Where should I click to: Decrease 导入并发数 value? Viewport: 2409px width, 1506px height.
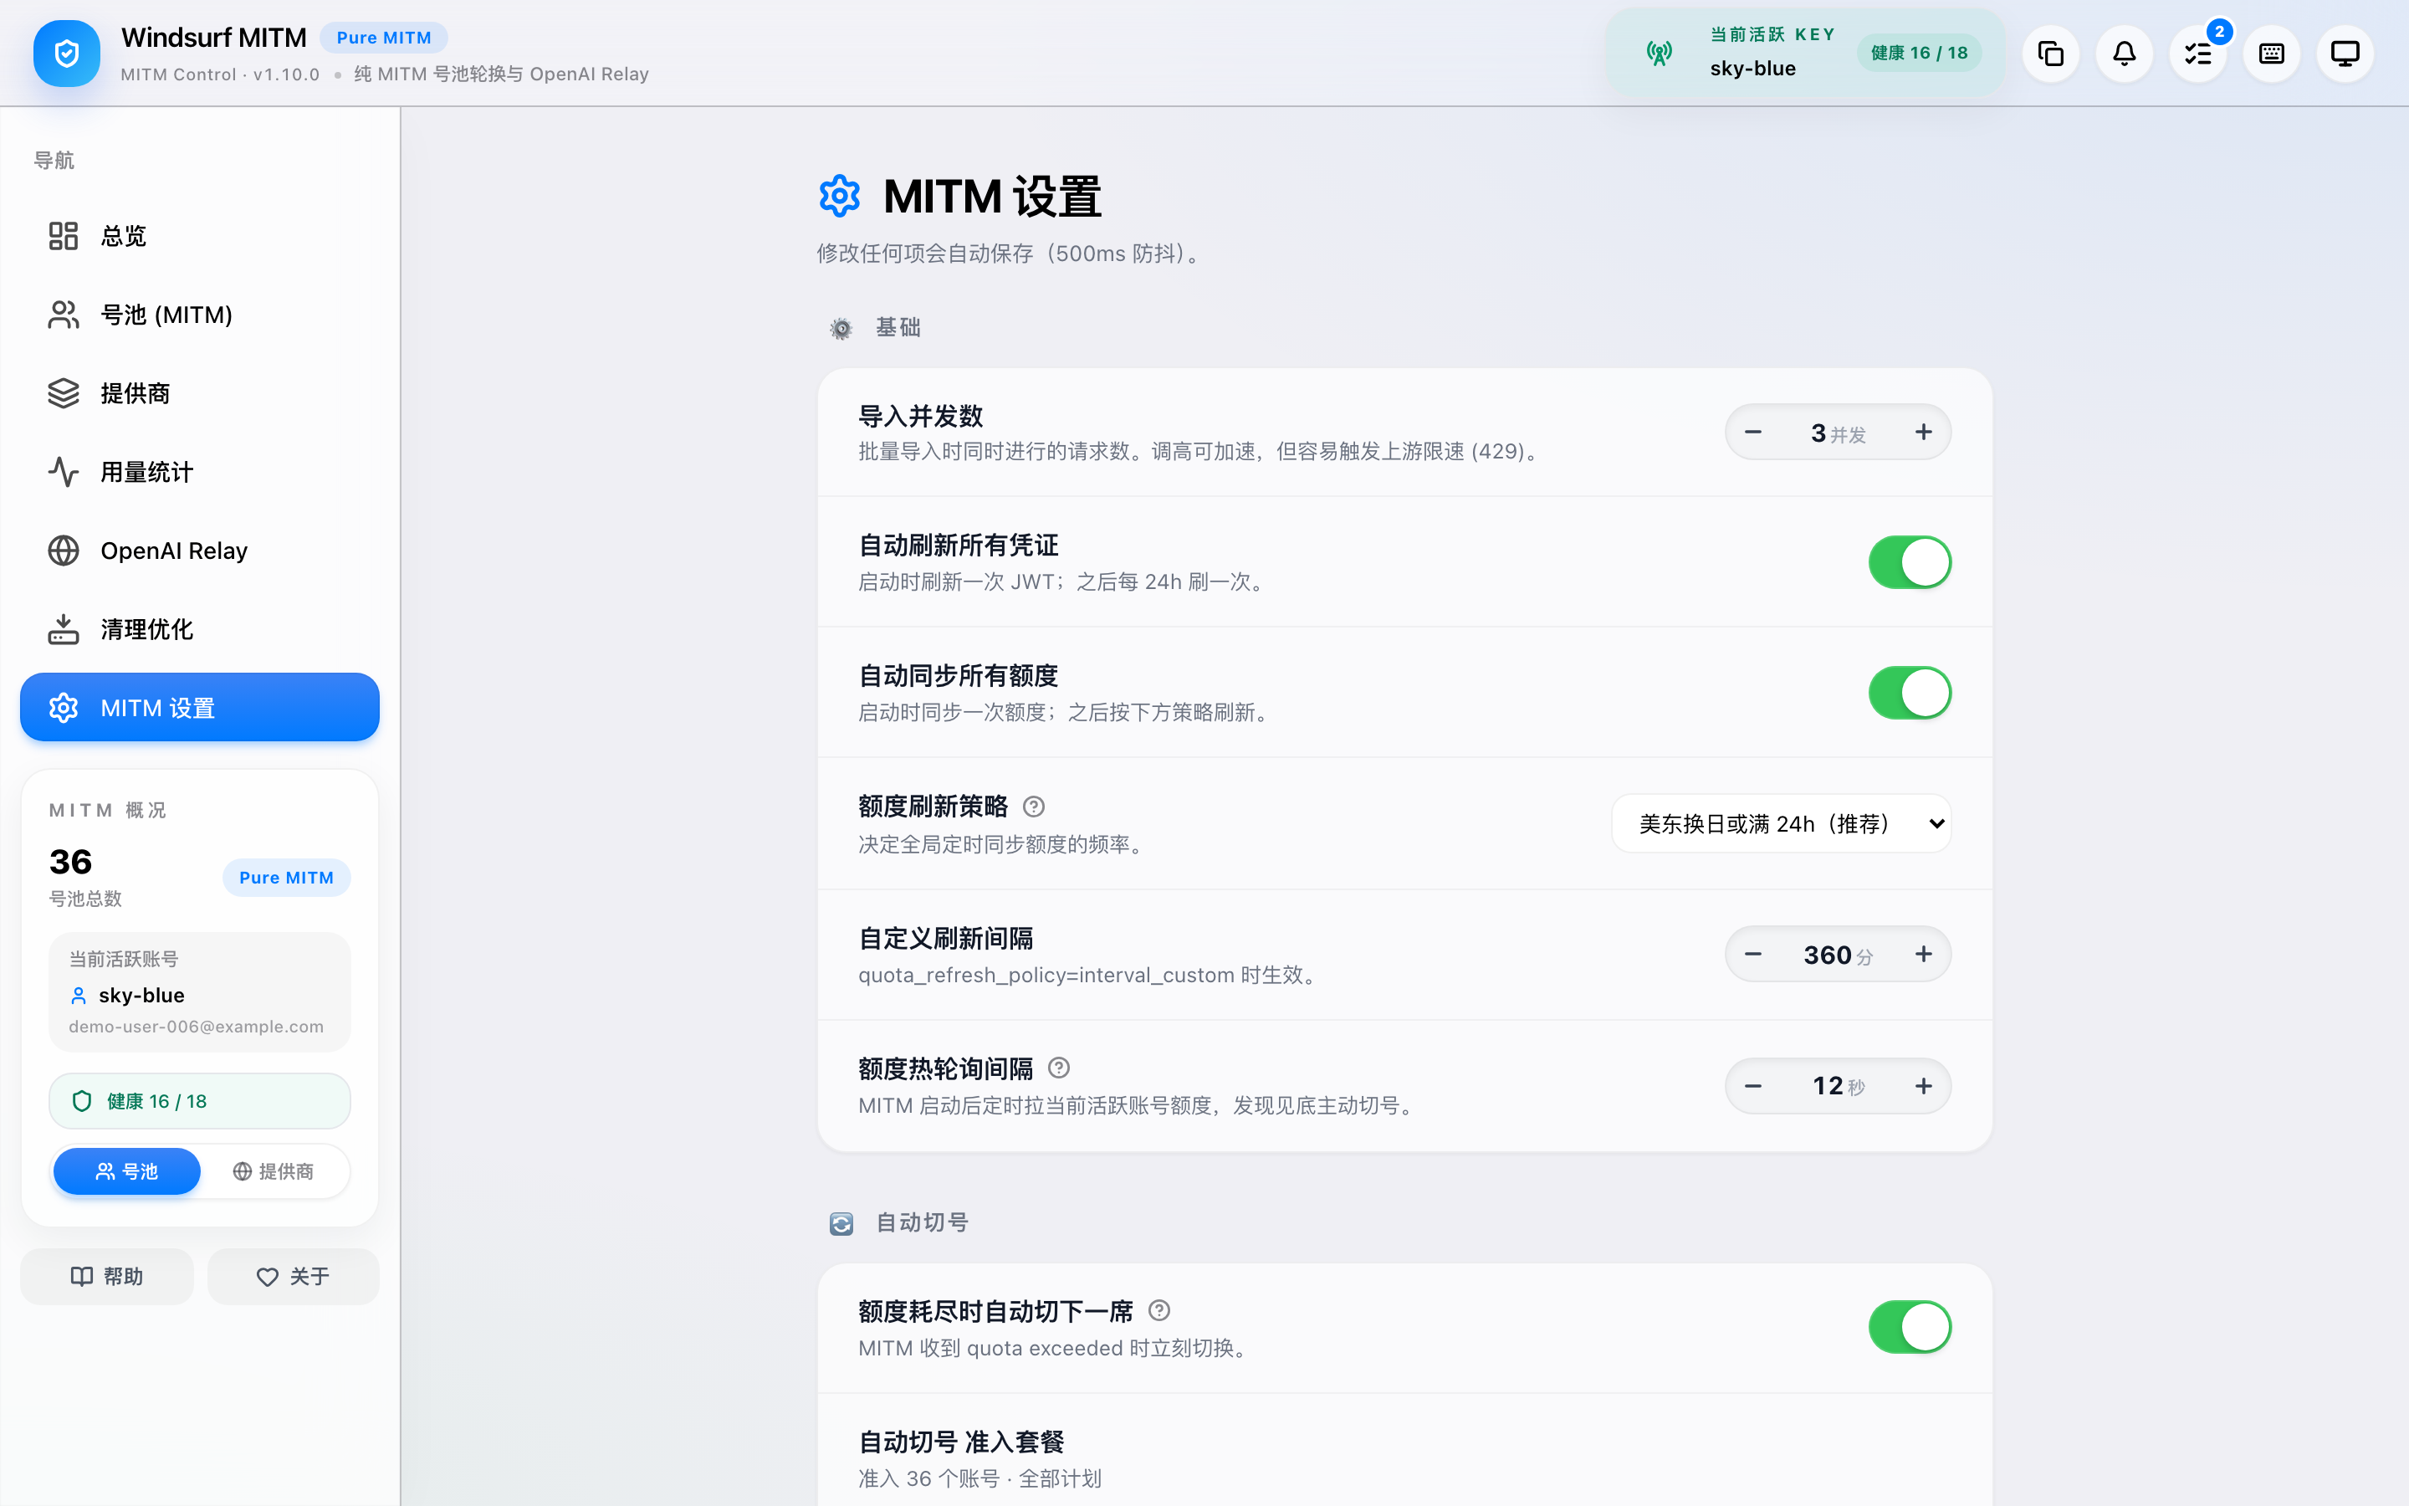pos(1753,433)
